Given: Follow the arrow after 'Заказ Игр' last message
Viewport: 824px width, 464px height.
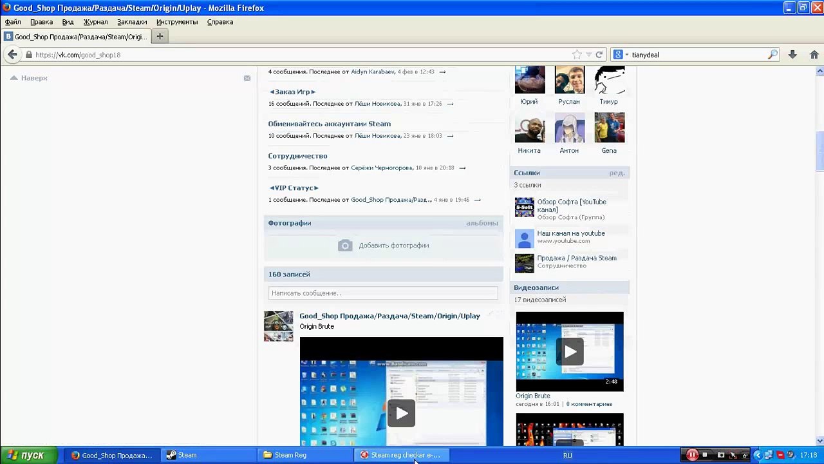Looking at the screenshot, I should (x=450, y=104).
